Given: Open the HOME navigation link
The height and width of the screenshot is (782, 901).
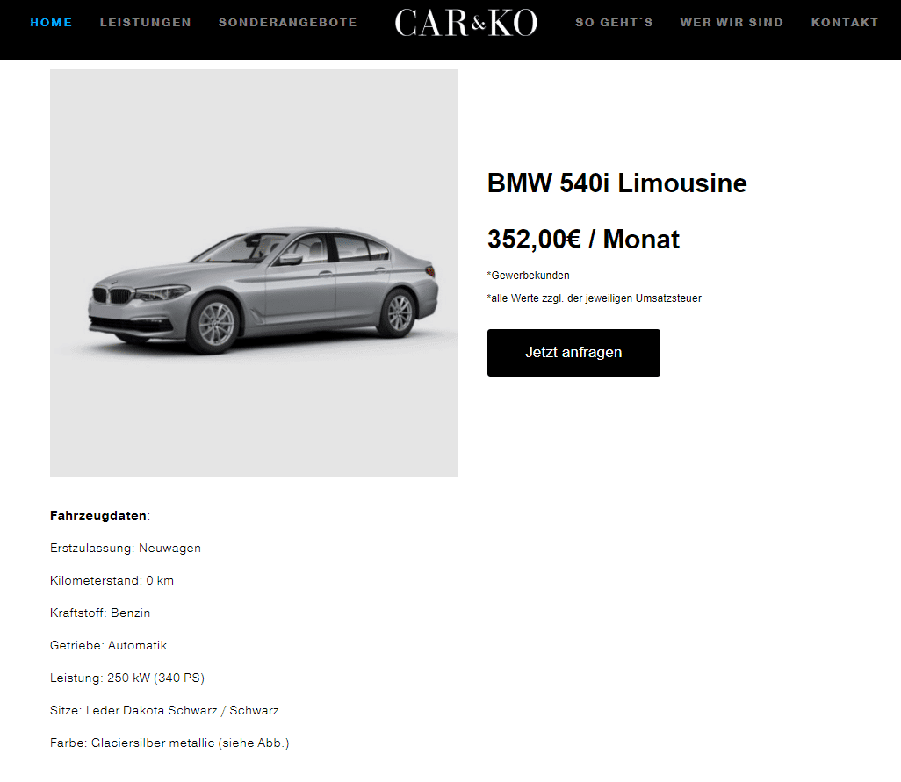Looking at the screenshot, I should click(x=51, y=23).
